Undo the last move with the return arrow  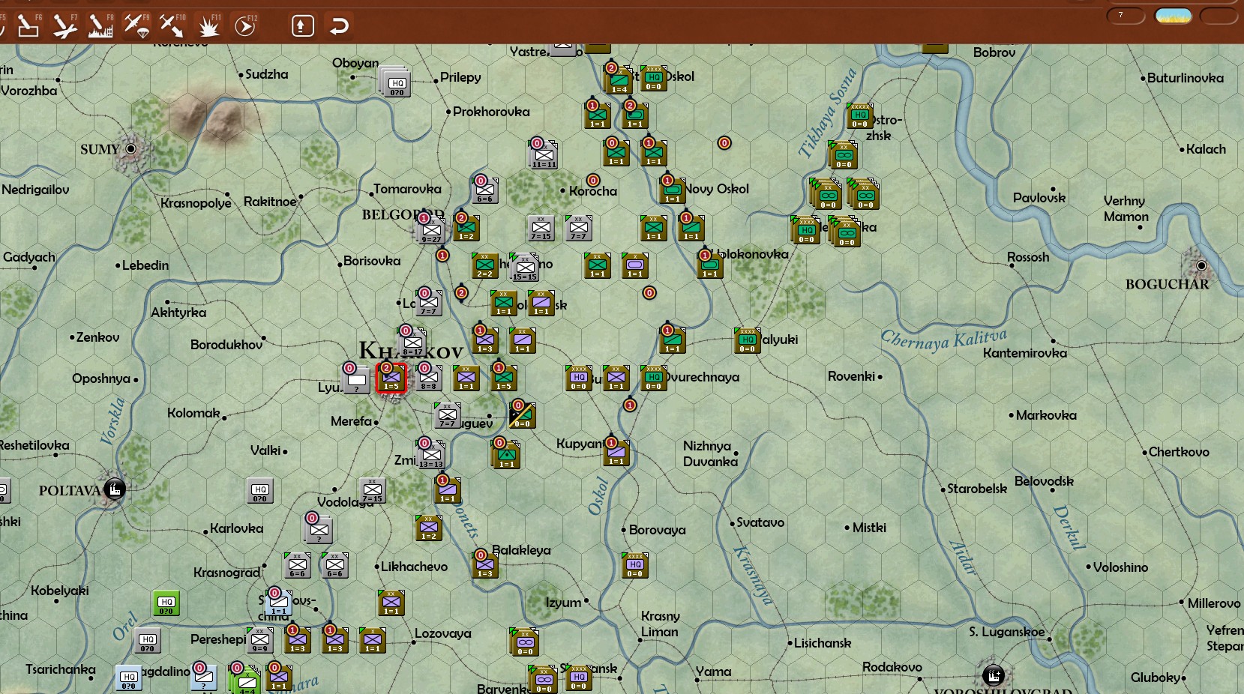339,26
